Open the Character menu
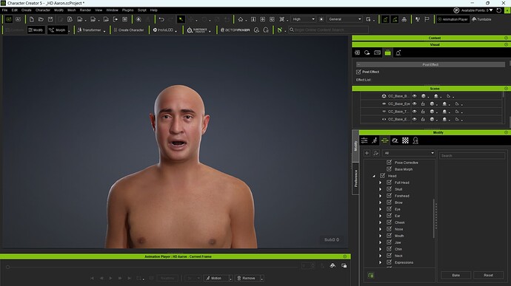Screen dimensions: 511x286 43,10
